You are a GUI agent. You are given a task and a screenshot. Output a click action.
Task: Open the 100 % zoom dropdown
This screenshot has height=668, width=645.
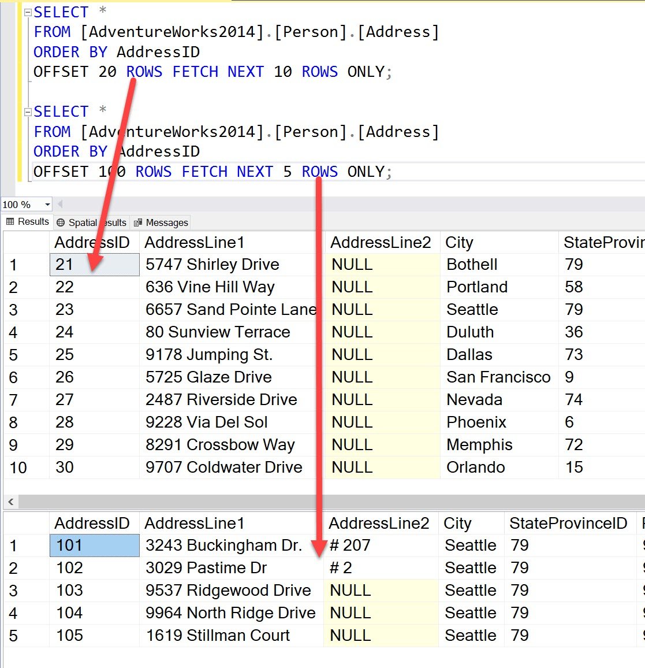click(x=47, y=205)
